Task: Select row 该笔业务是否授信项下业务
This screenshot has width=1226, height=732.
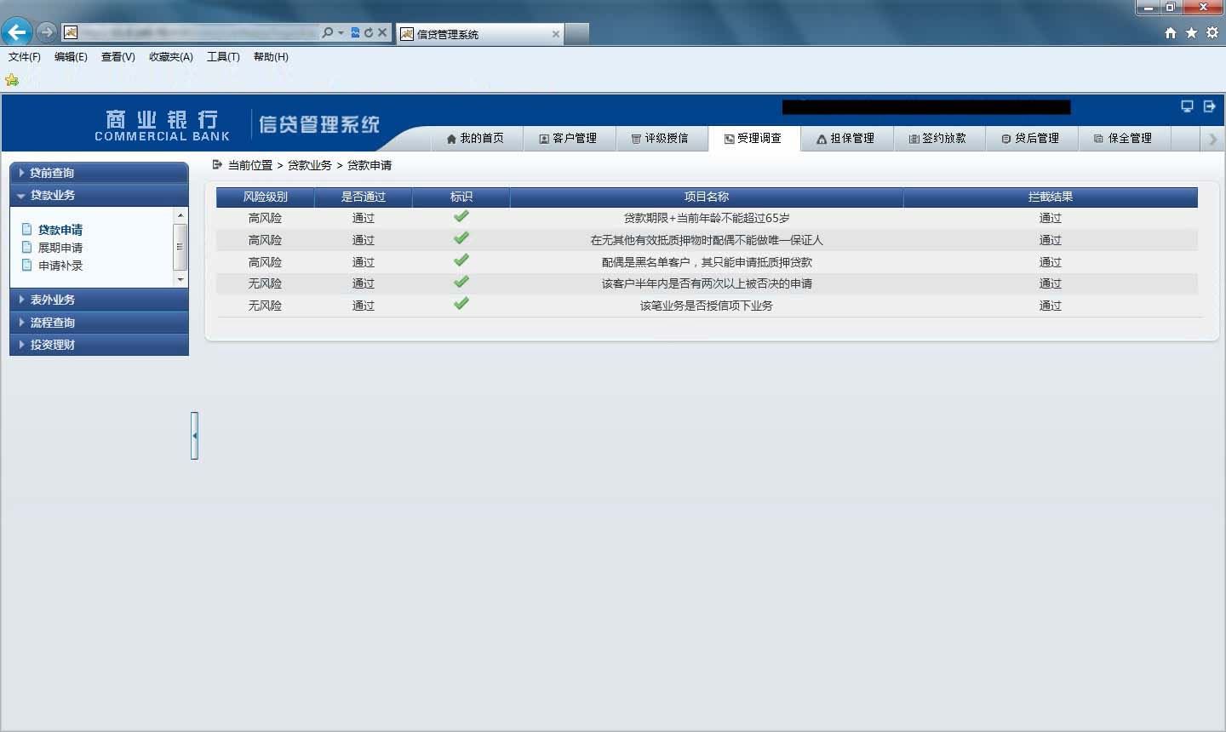Action: pyautogui.click(x=707, y=306)
